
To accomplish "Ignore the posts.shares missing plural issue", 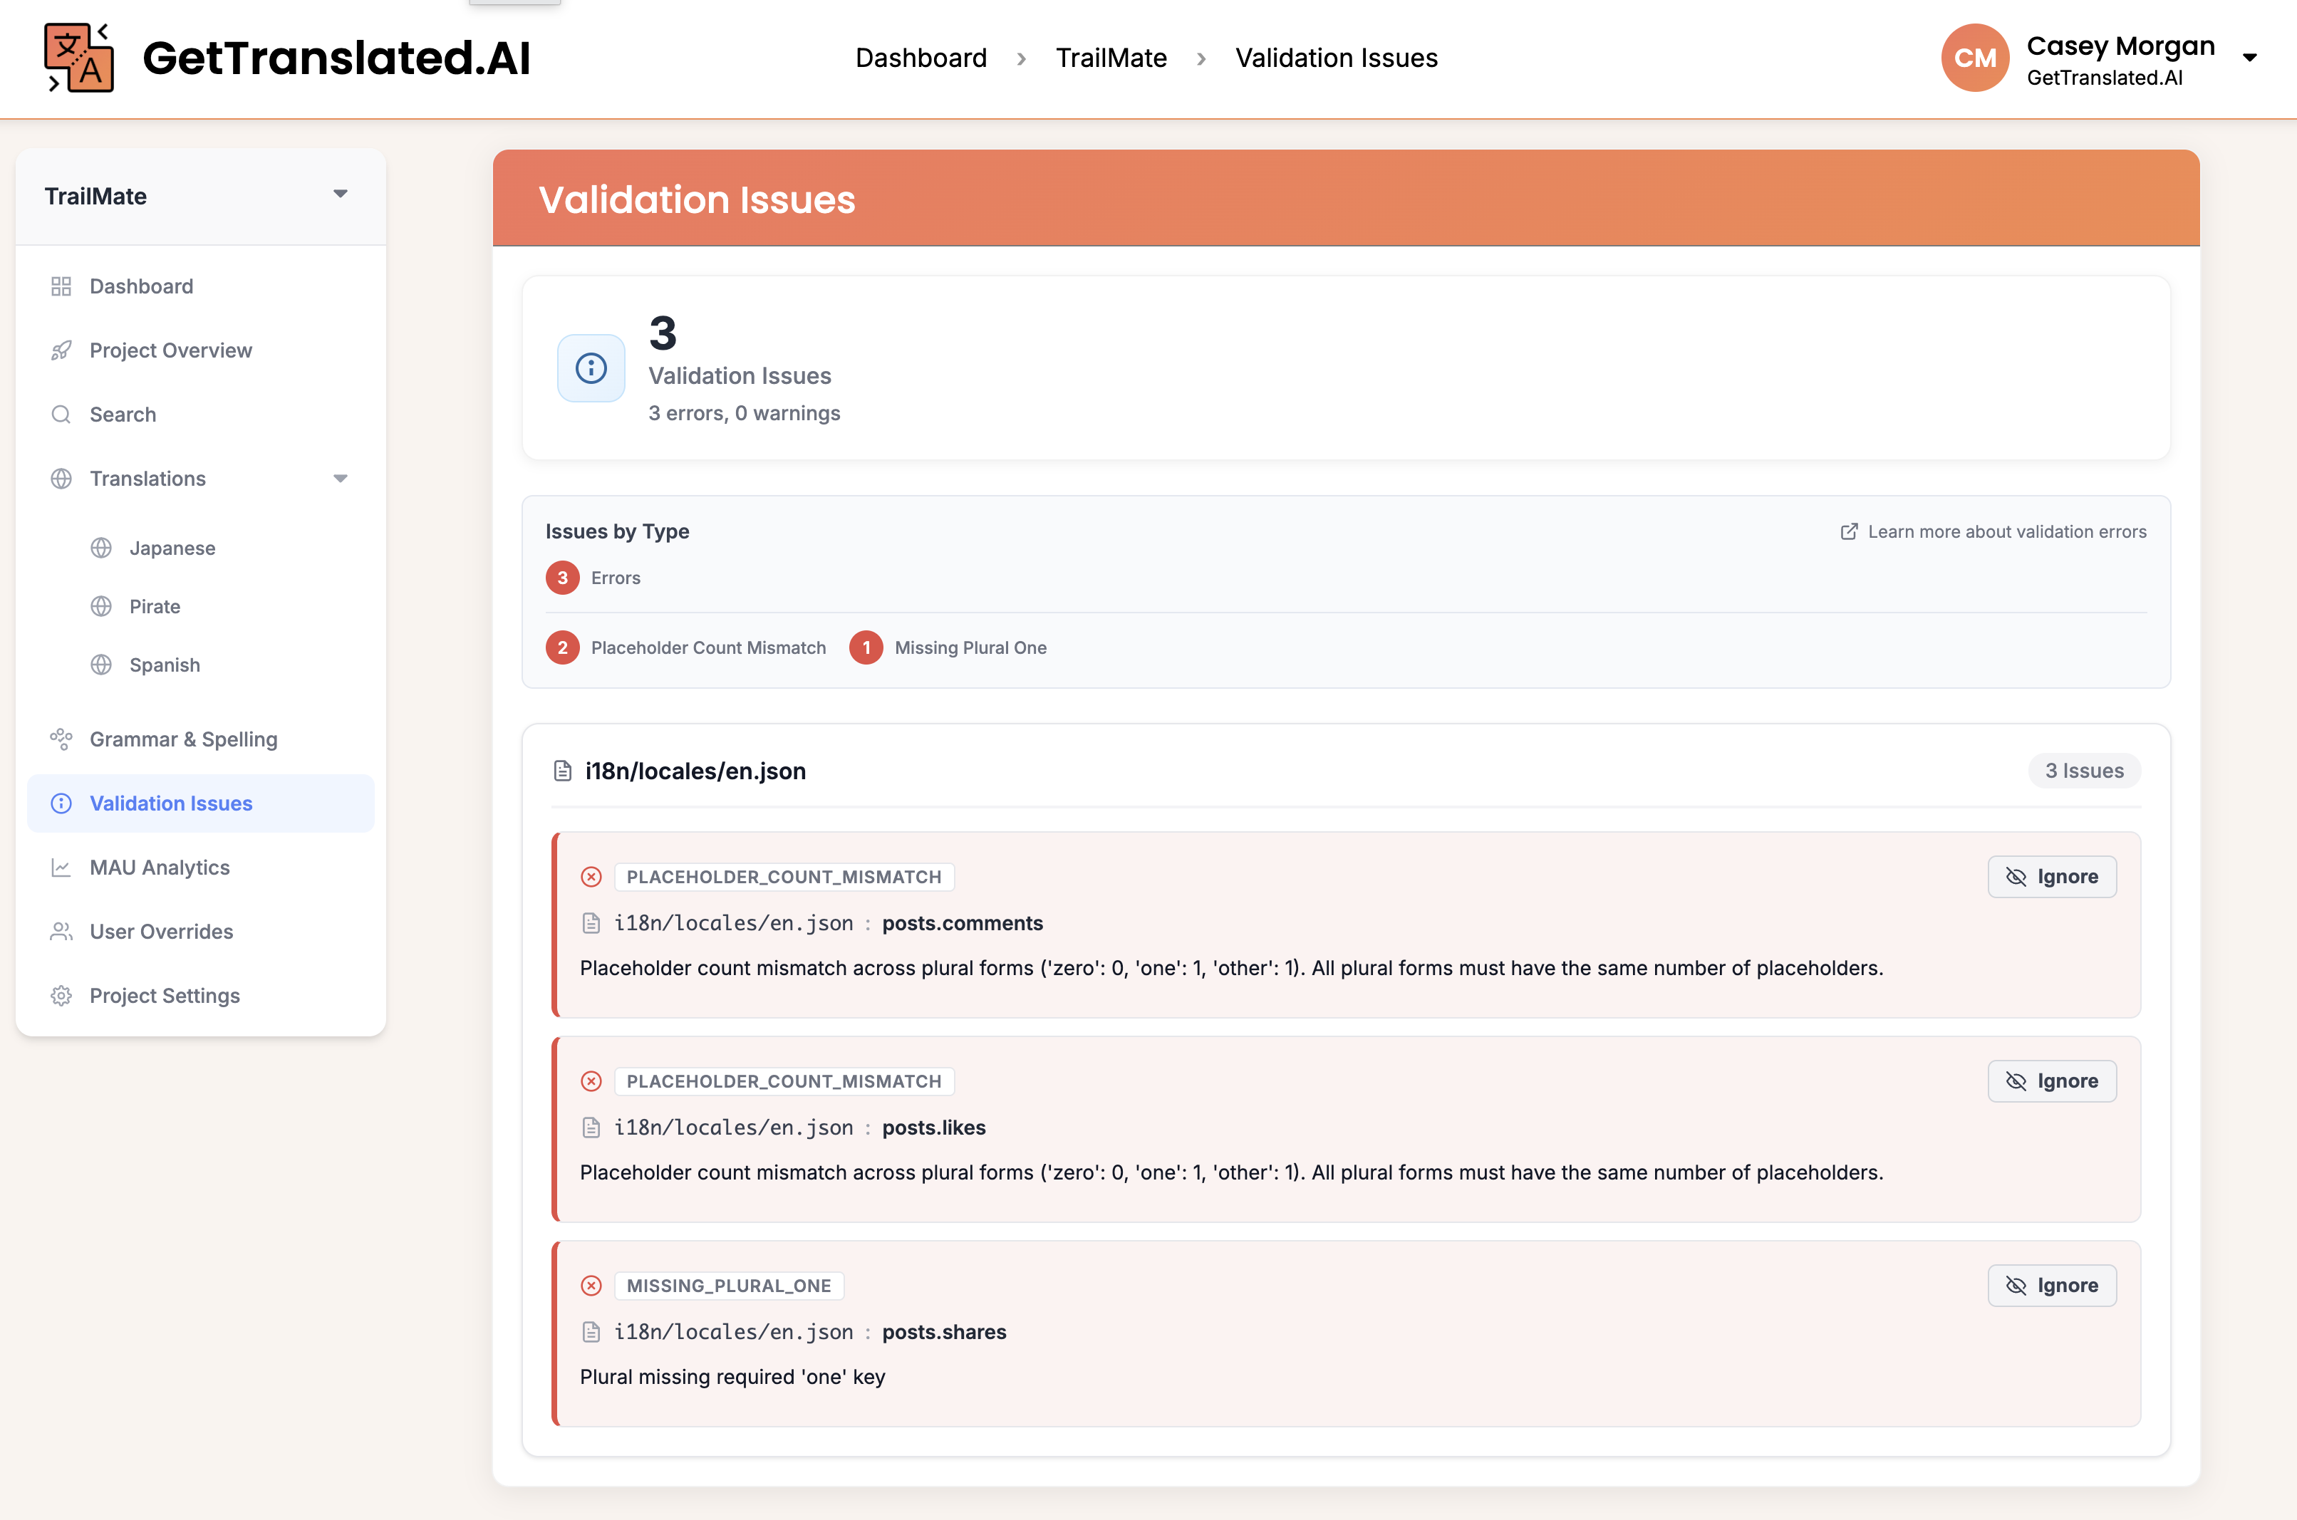I will click(2052, 1286).
